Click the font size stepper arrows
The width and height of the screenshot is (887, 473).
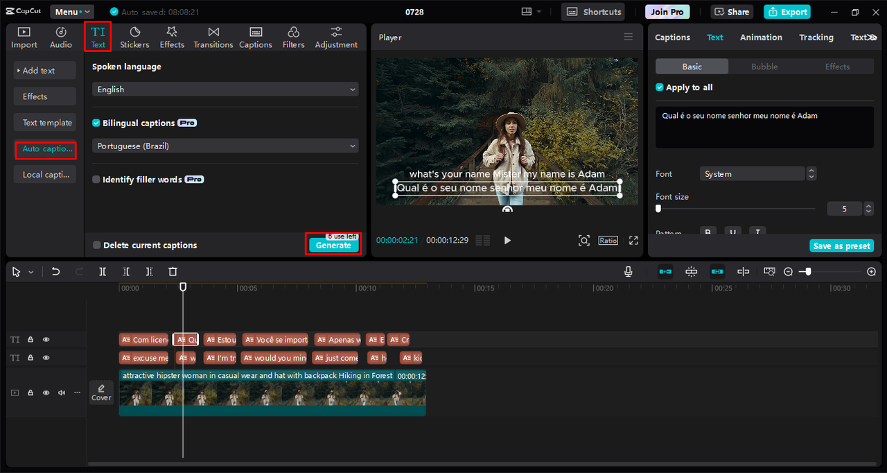[x=869, y=209]
